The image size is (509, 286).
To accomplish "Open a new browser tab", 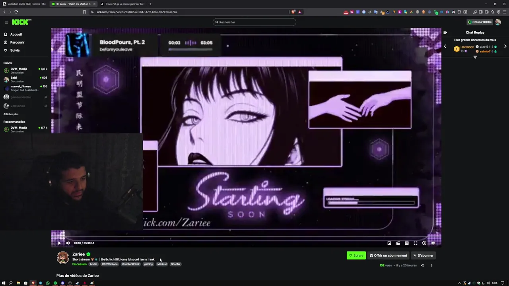I will pyautogui.click(x=150, y=4).
